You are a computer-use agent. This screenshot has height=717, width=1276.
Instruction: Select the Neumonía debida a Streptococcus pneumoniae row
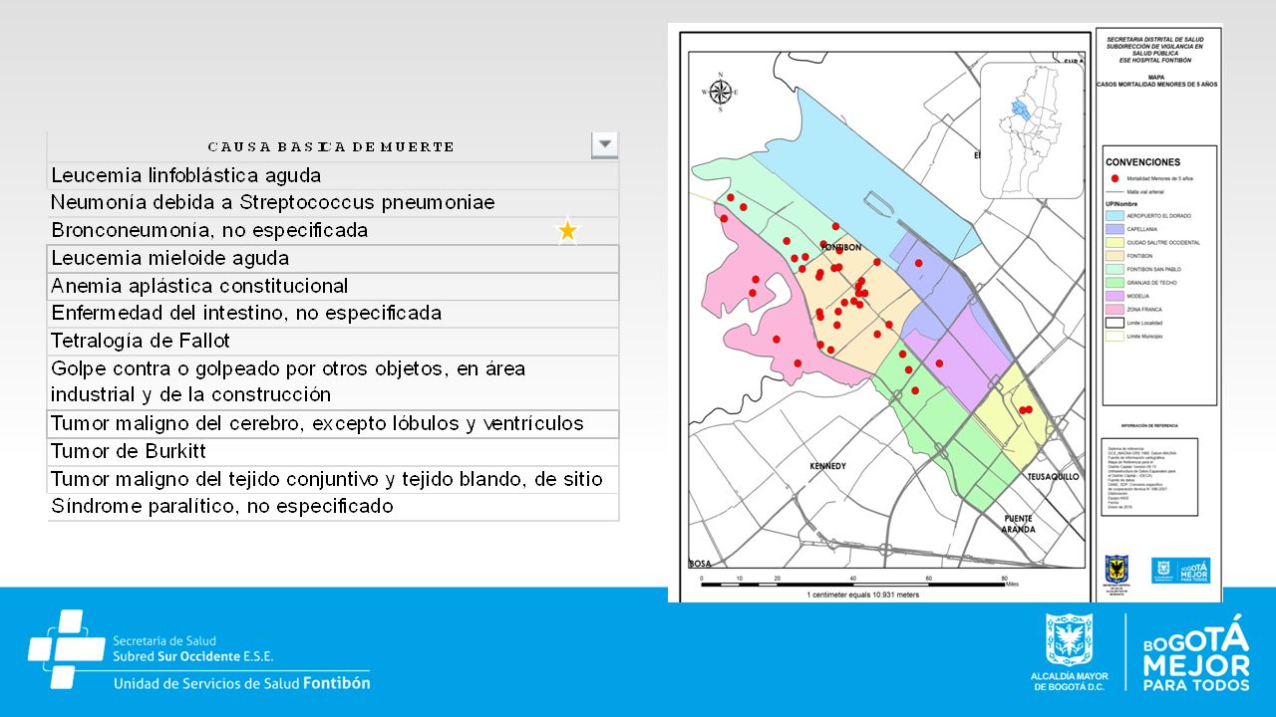click(x=333, y=203)
